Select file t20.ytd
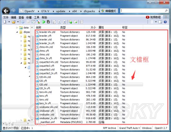171x132 pixels. tap(43, 85)
